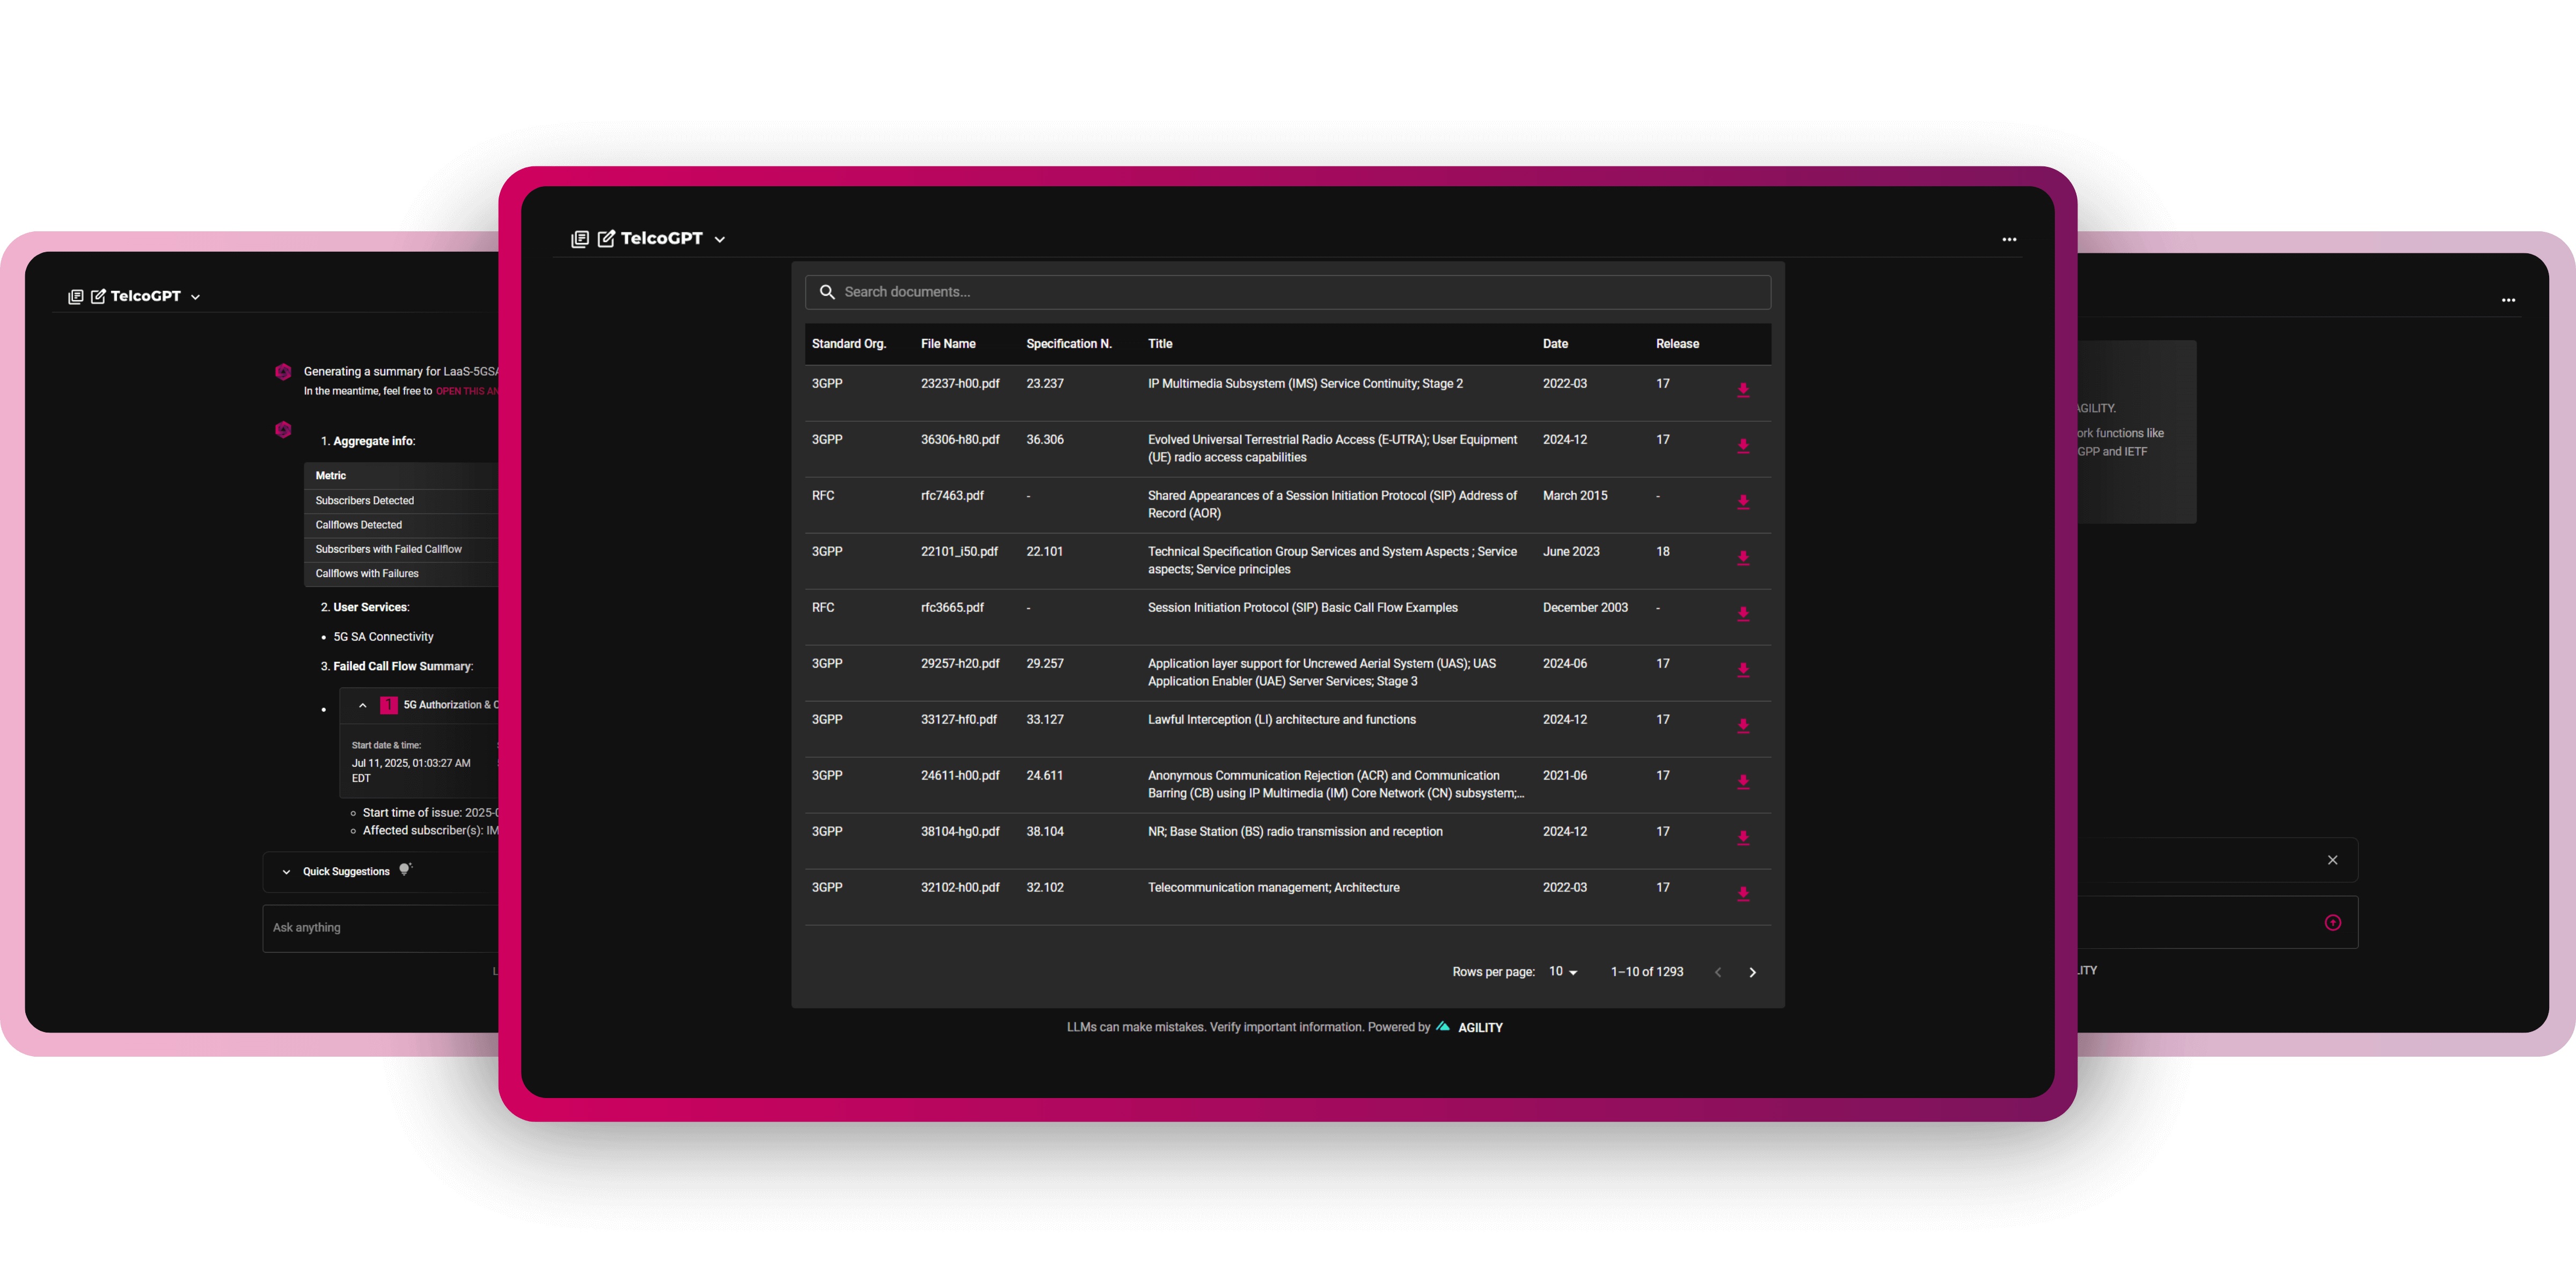Screen dimensions: 2576x1288
Task: Click the 29.257 specification number cell
Action: pyautogui.click(x=1045, y=664)
